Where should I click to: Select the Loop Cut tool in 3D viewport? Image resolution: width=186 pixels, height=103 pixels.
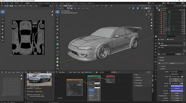(x=57, y=55)
